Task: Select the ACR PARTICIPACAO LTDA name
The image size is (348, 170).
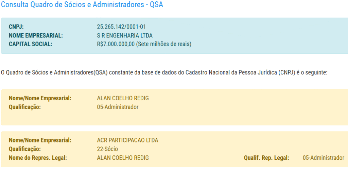Action: click(127, 140)
